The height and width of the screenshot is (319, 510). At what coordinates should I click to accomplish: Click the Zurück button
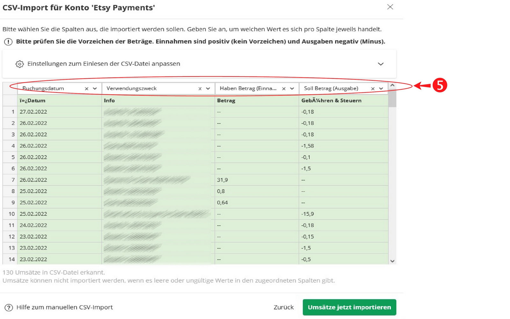tap(284, 307)
